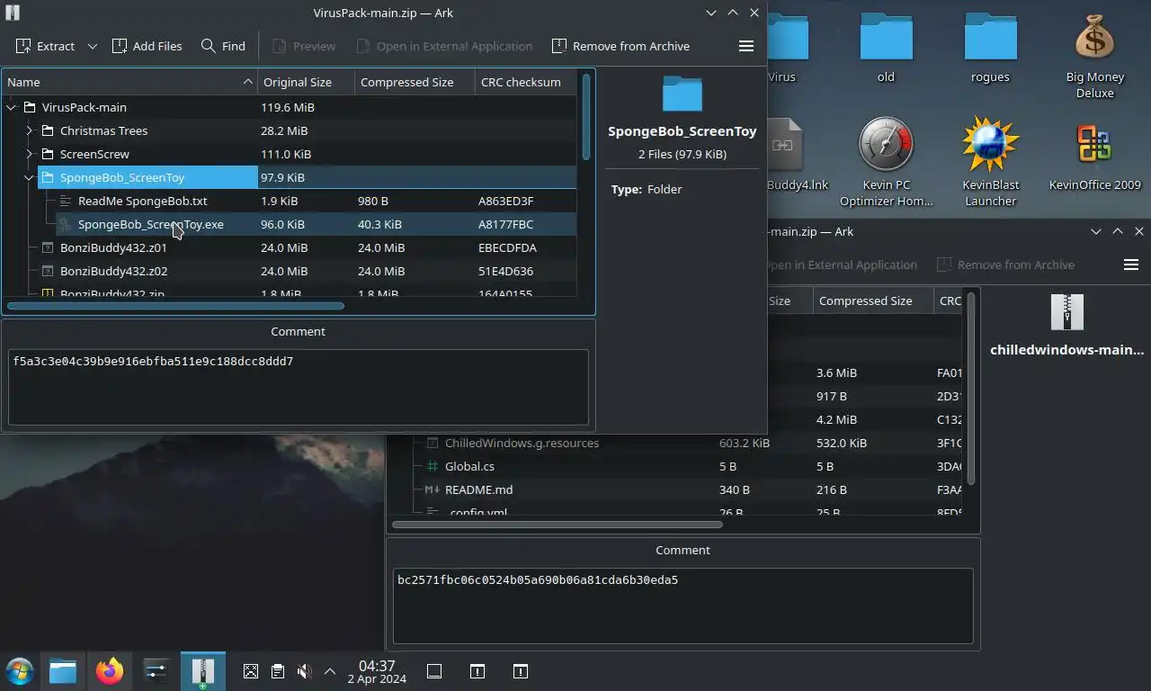Show hidden system tray icons

coord(330,671)
